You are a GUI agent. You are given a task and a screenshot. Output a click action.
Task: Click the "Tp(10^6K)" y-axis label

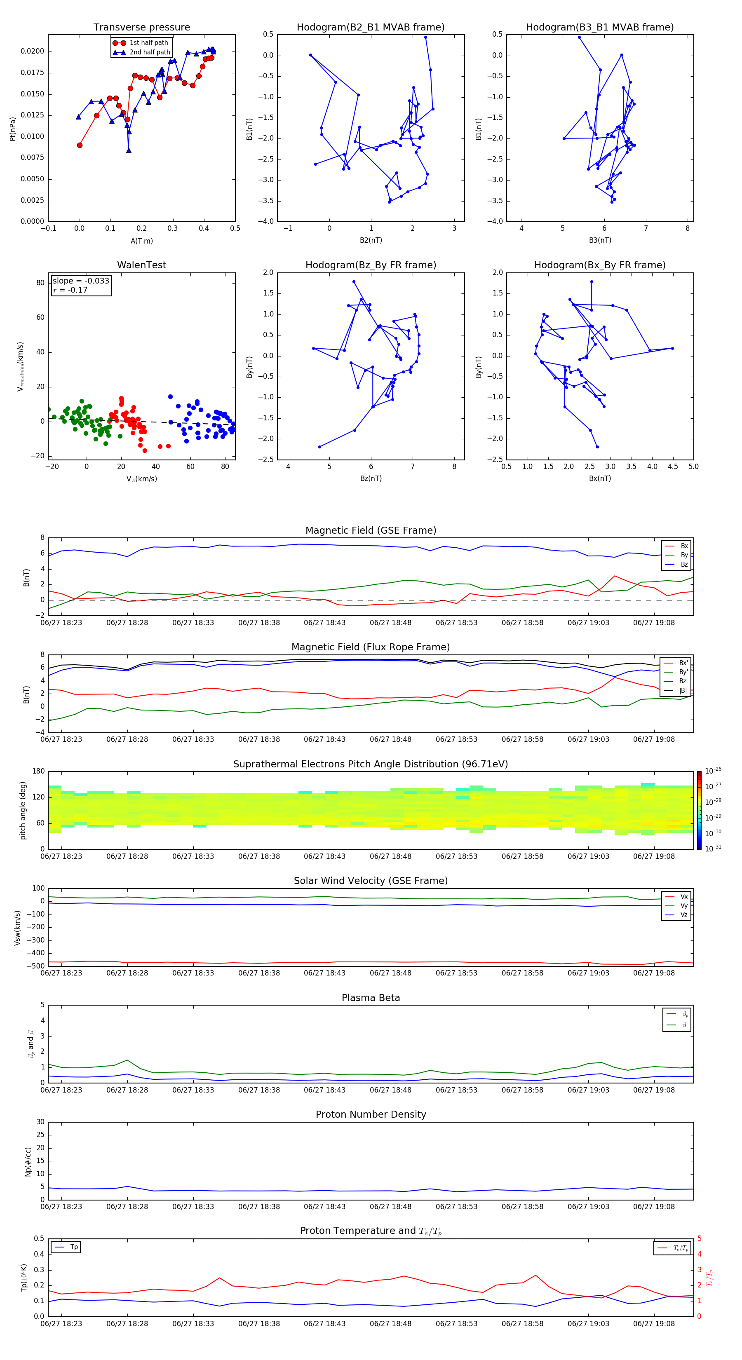[24, 1278]
